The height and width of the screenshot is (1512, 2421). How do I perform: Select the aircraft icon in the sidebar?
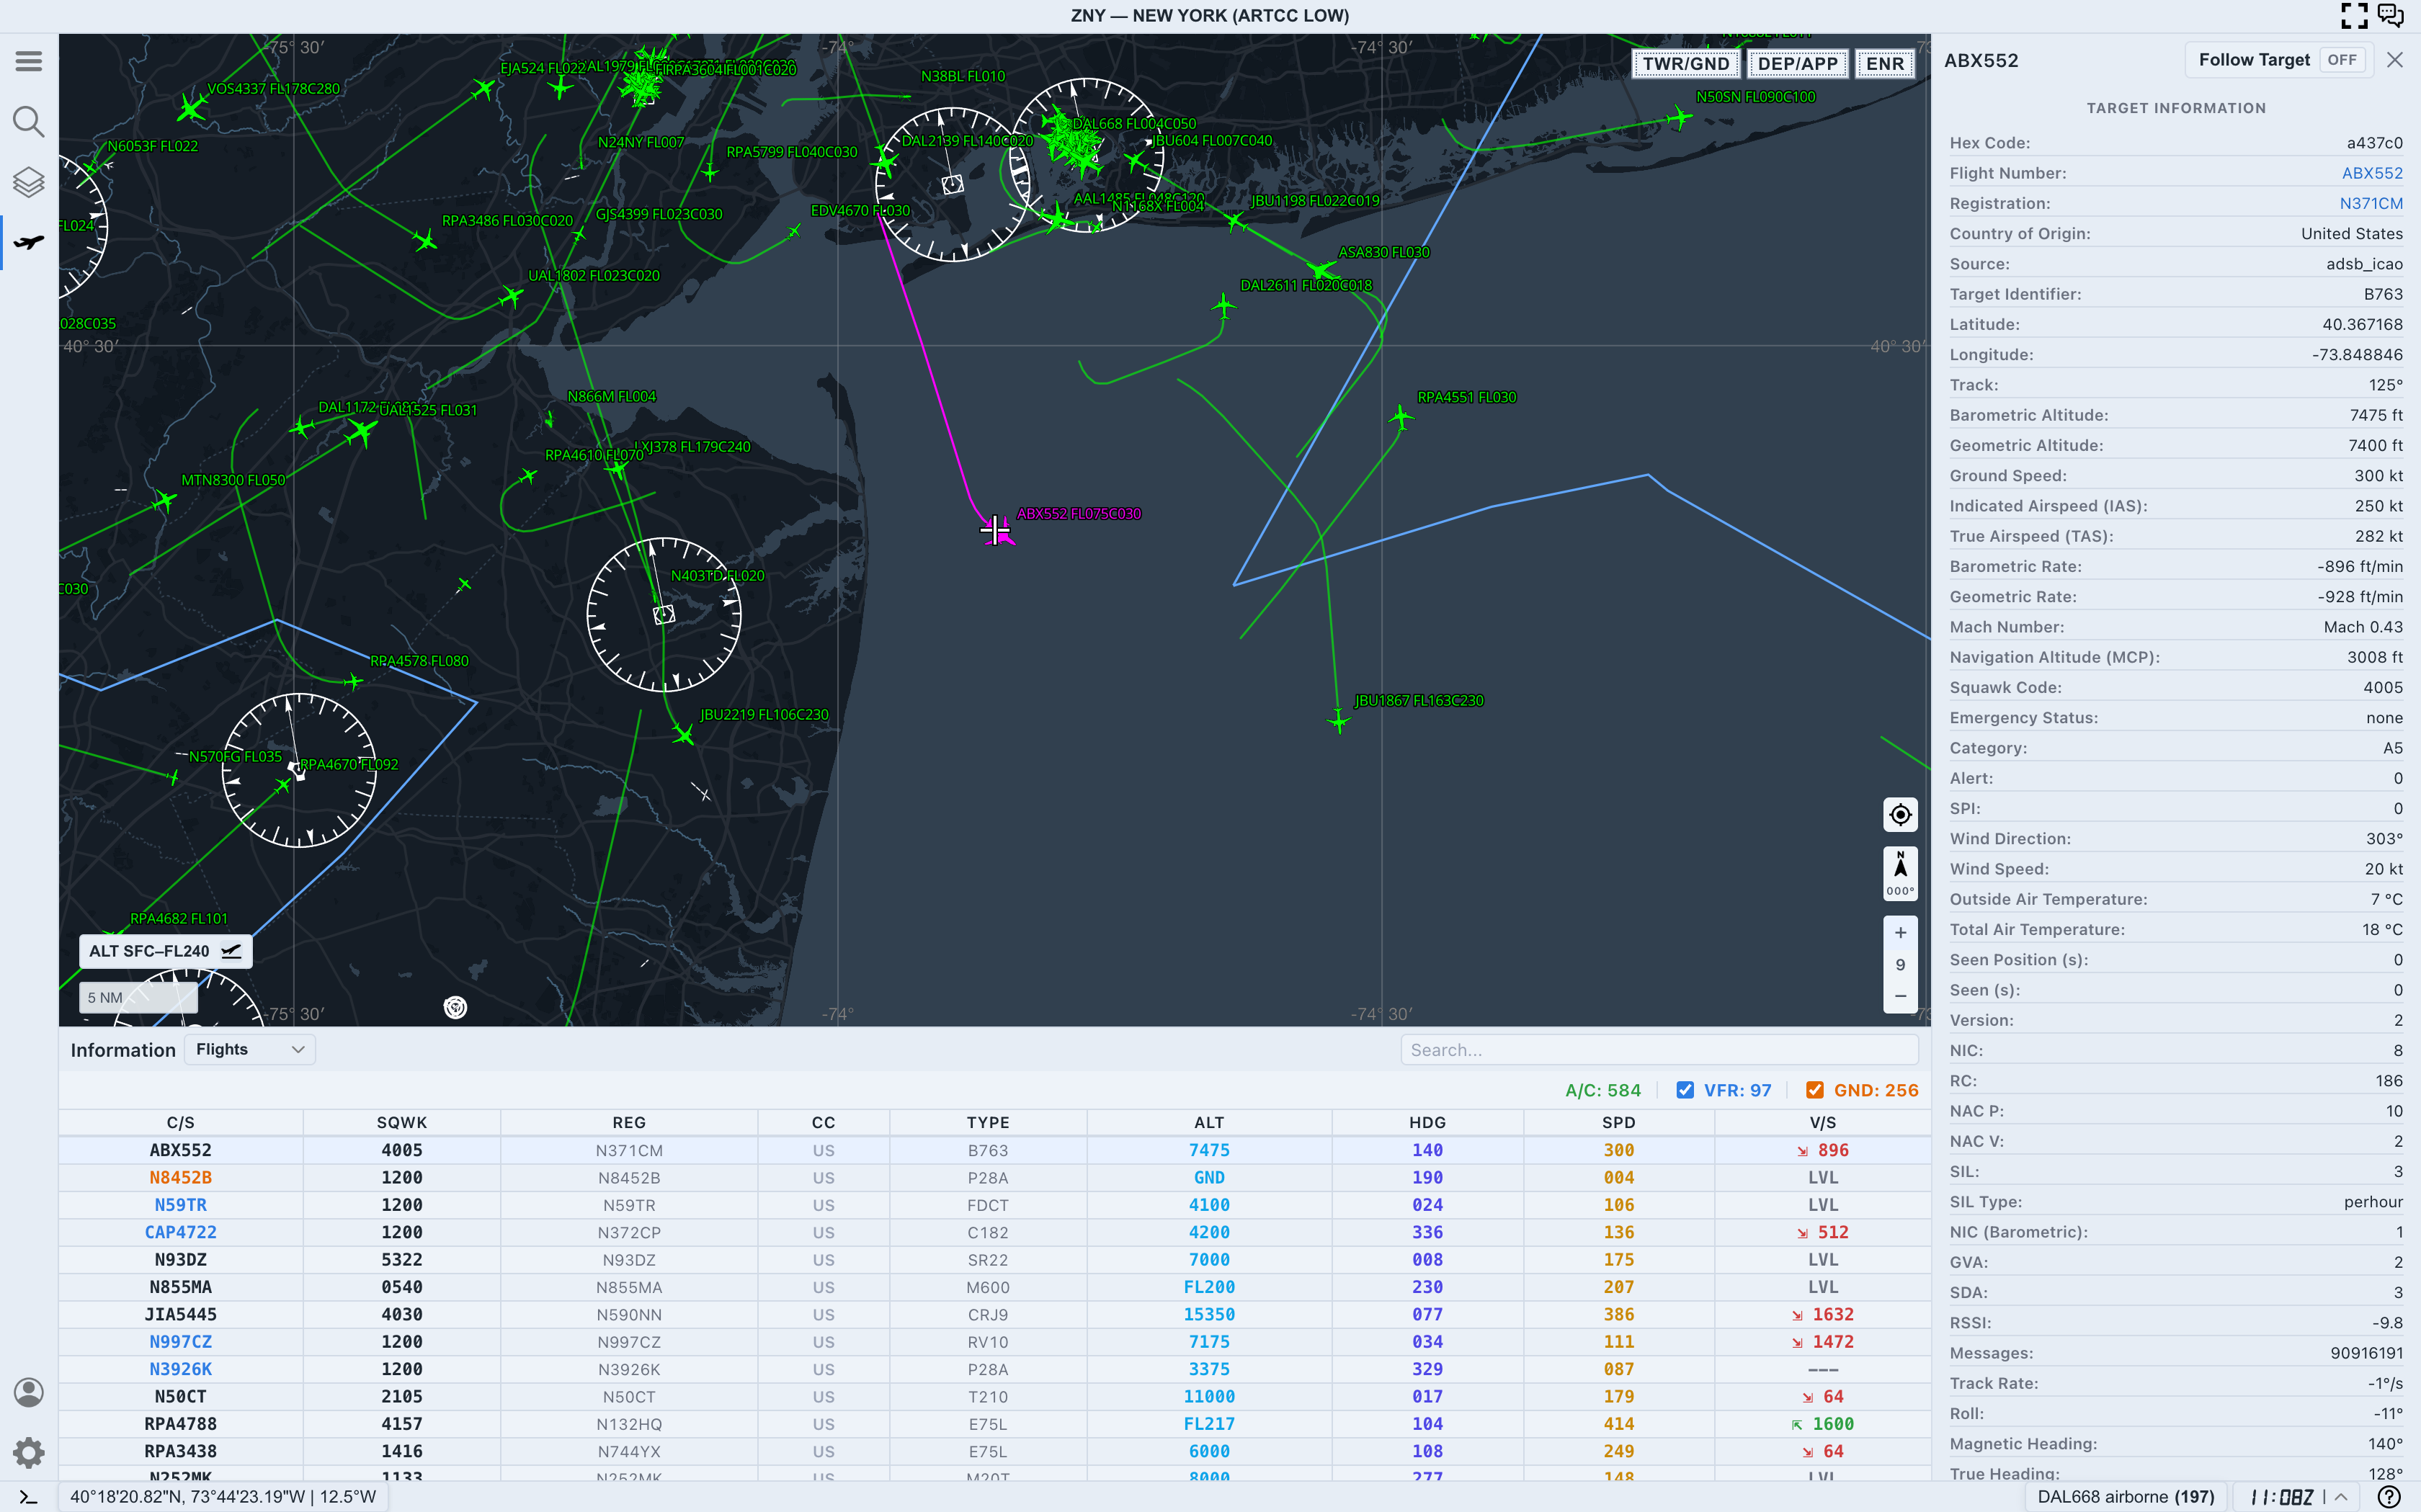pos(28,242)
